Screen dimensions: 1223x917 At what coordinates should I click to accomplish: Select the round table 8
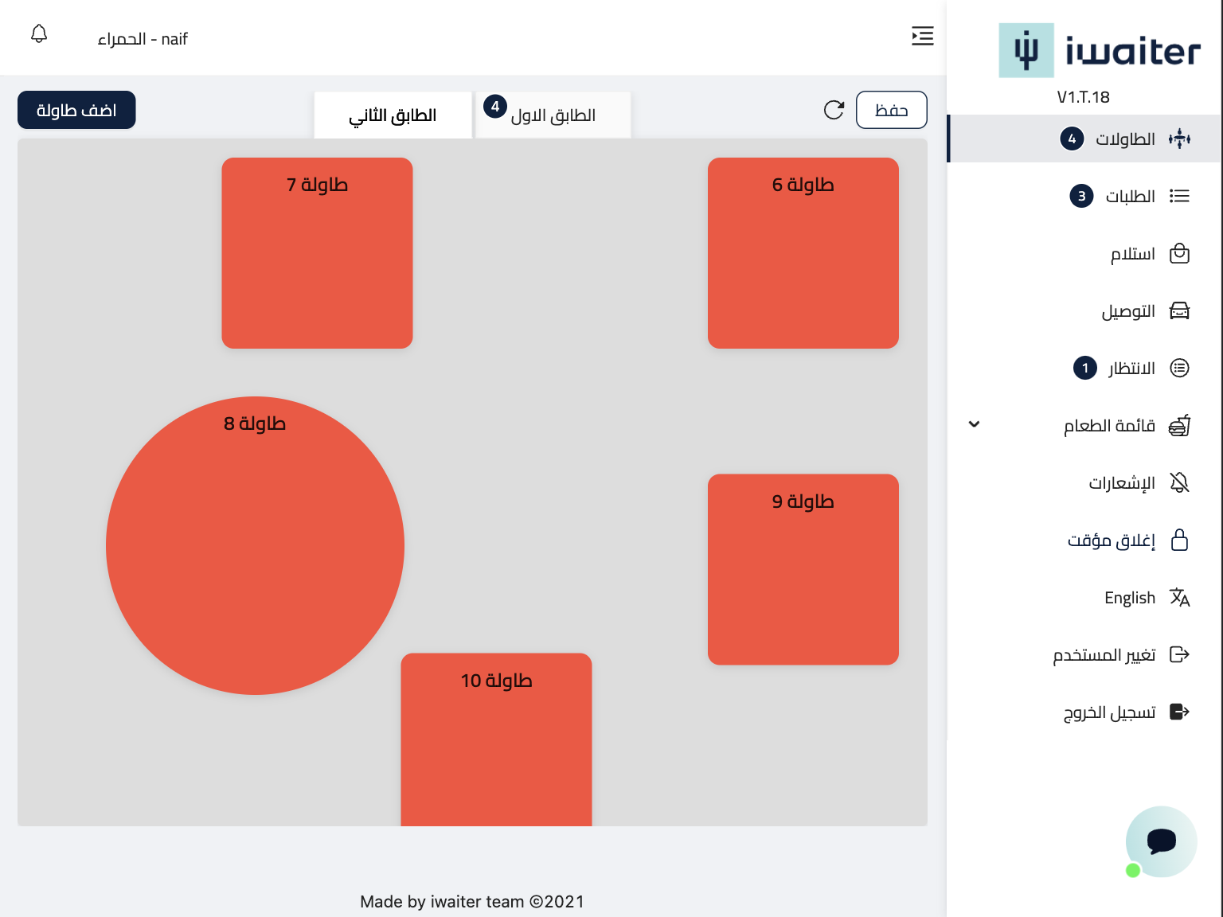pos(255,545)
